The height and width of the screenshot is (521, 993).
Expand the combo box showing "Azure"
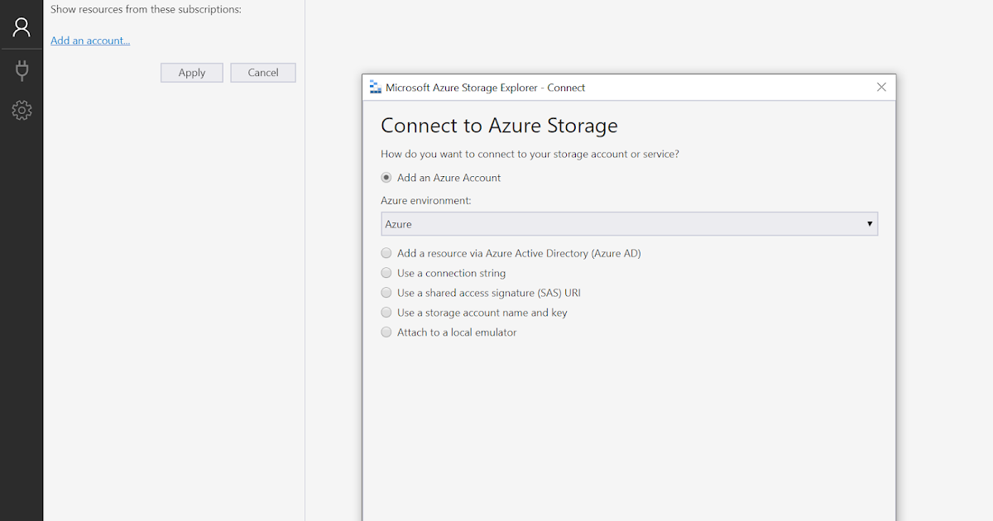(629, 223)
